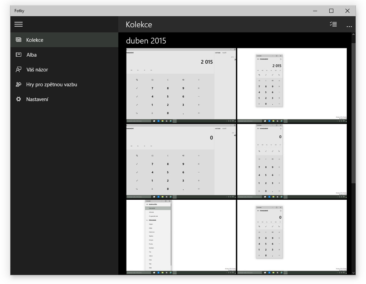Screen dimensions: 366x284
Task: Click the duben 2015 date heading
Action: (146, 41)
